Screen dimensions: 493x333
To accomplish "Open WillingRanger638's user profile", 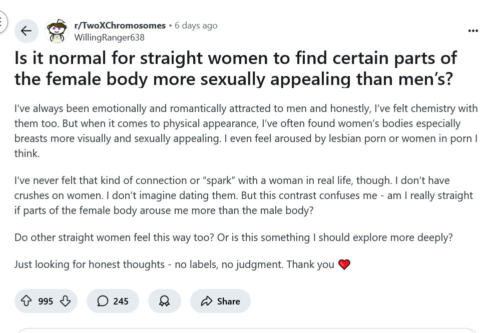I will point(110,37).
